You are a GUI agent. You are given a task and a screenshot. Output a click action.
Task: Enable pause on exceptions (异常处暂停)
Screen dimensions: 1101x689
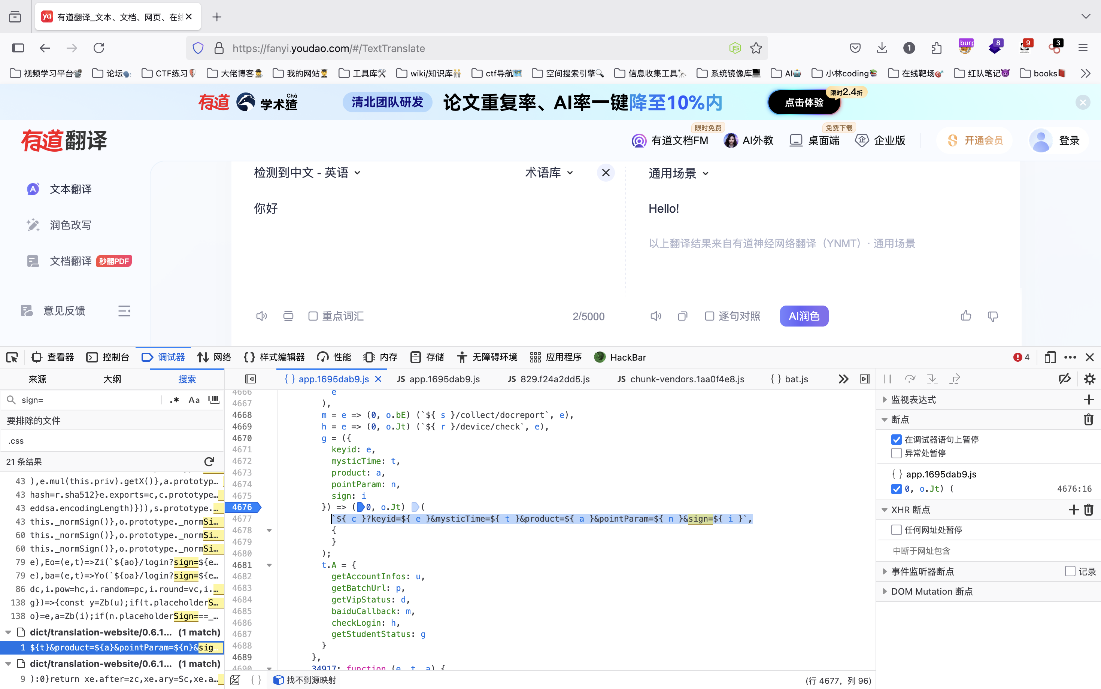coord(897,453)
